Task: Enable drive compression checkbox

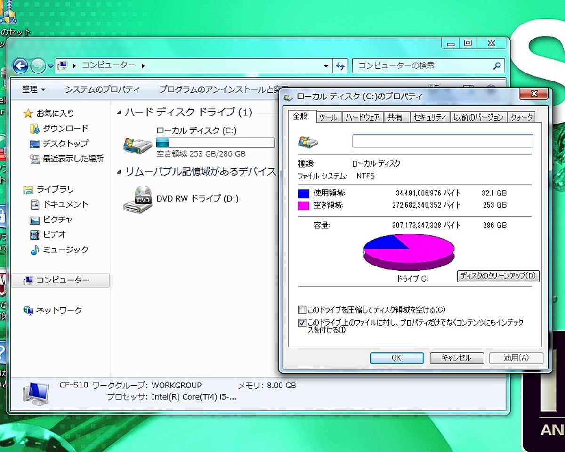Action: pyautogui.click(x=302, y=310)
